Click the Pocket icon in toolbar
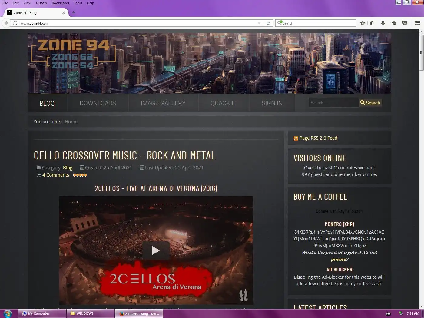424x318 pixels. [x=405, y=23]
